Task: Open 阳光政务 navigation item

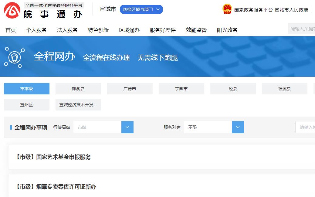Action: coord(227,30)
